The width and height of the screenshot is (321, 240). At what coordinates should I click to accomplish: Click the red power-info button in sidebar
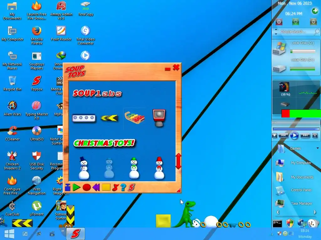click(x=279, y=22)
